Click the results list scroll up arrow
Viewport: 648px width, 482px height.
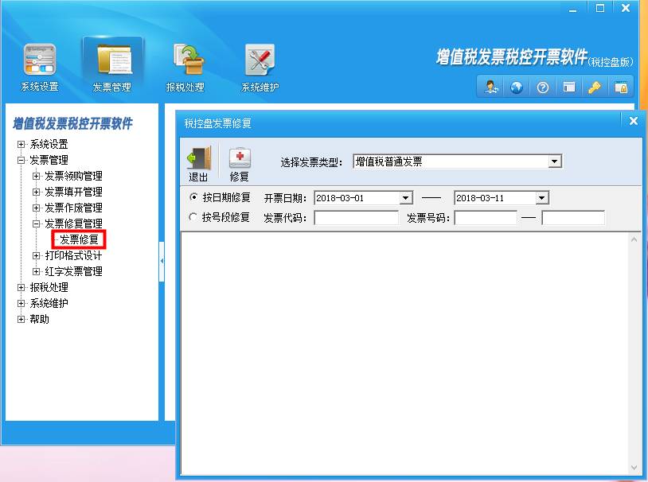tap(634, 239)
